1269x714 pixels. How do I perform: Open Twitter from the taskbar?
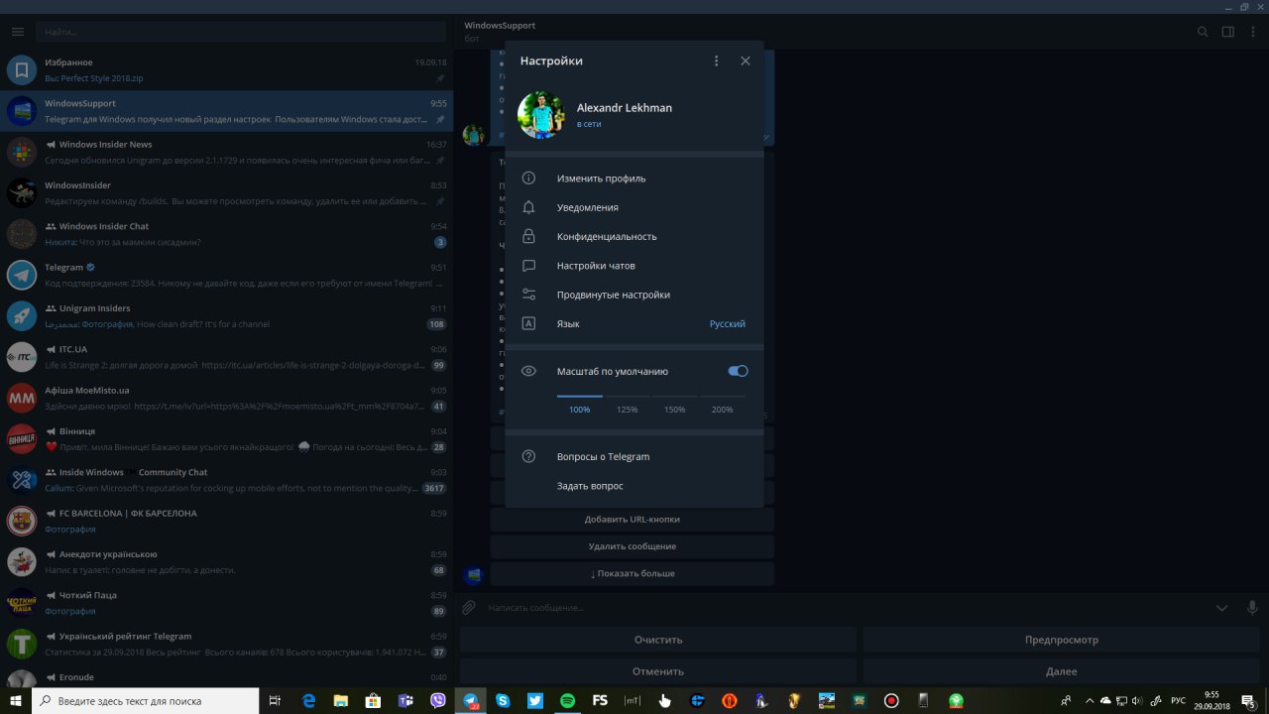click(535, 700)
